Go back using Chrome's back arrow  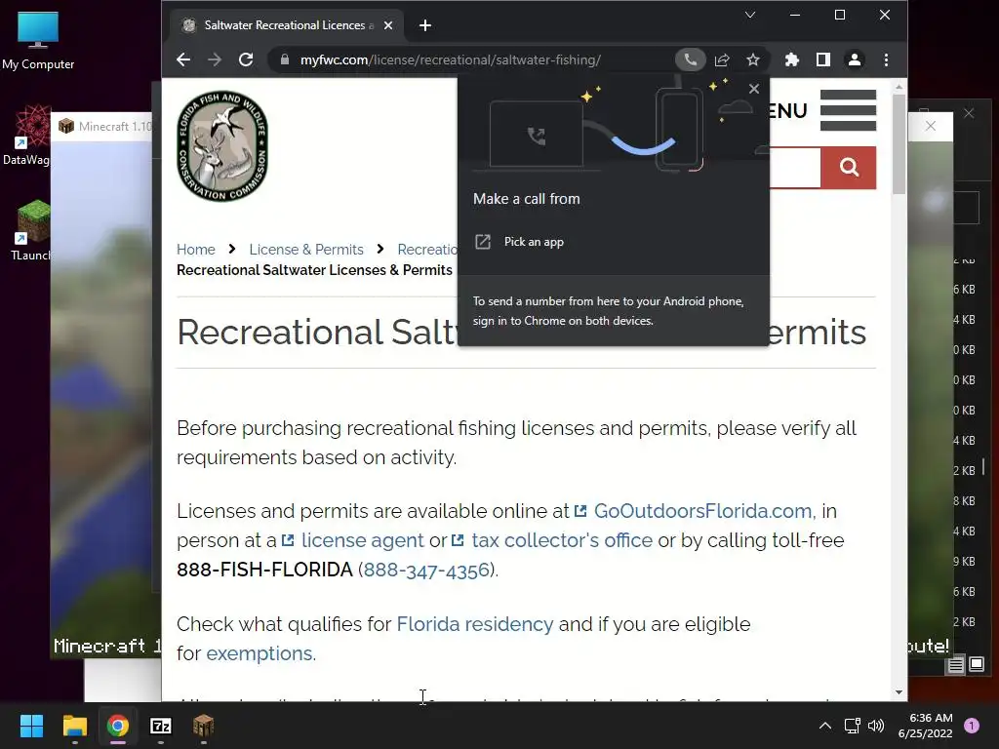pos(183,59)
